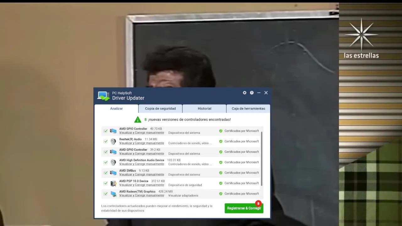
Task: Open the Caja de herramientas tab
Action: 248,109
